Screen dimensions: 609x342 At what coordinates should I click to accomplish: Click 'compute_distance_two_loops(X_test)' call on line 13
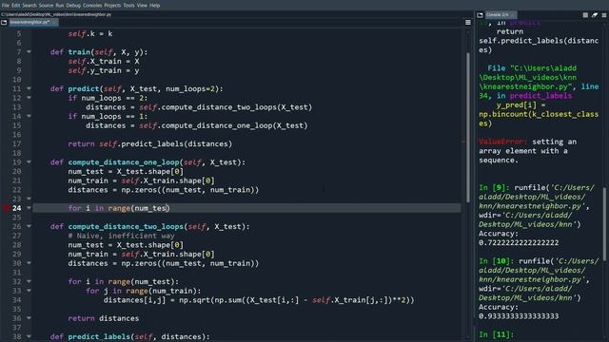[x=237, y=107]
